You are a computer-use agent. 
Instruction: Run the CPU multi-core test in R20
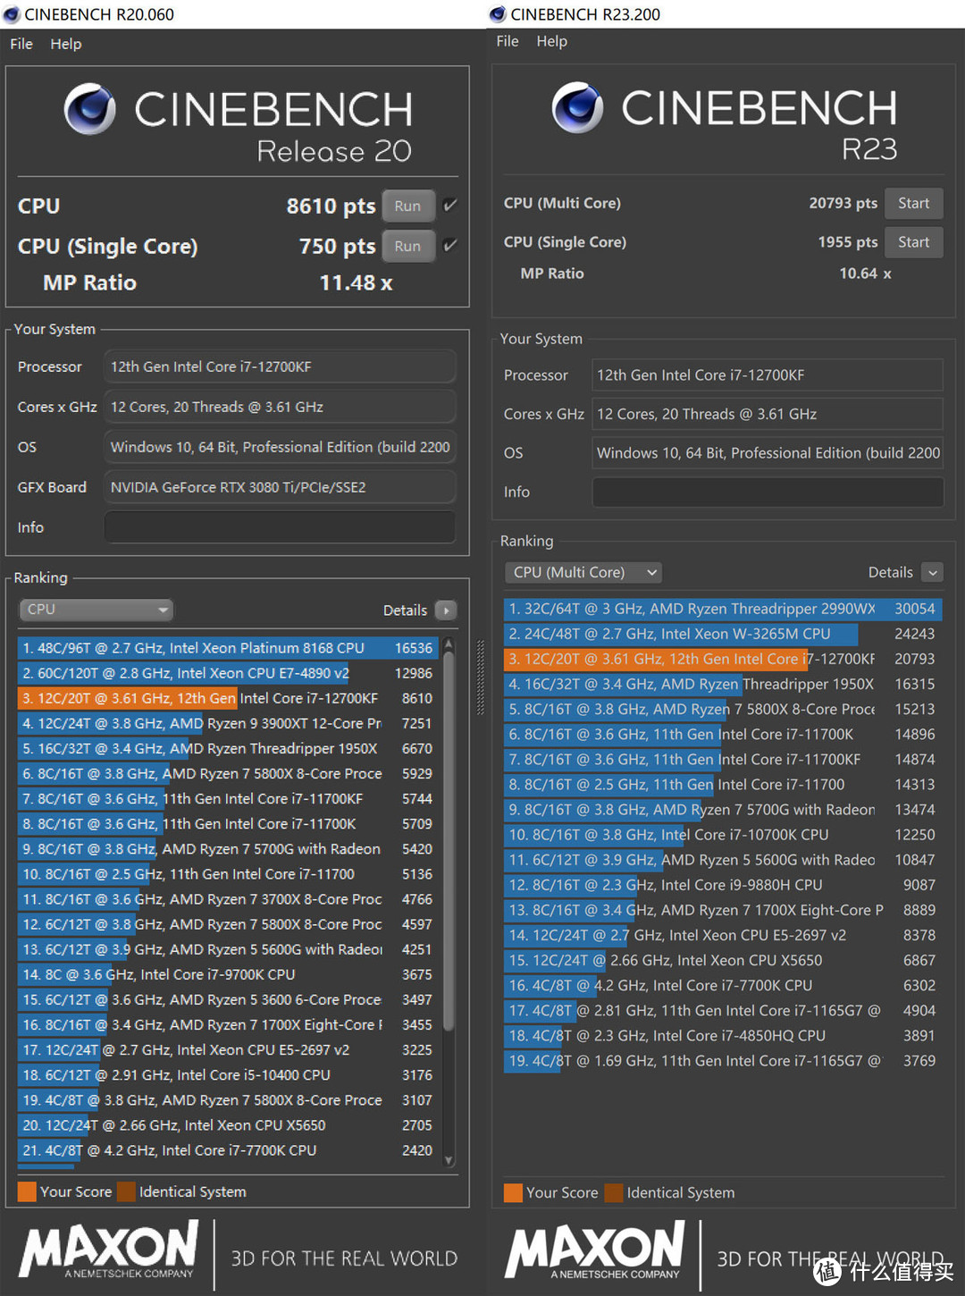click(x=407, y=206)
